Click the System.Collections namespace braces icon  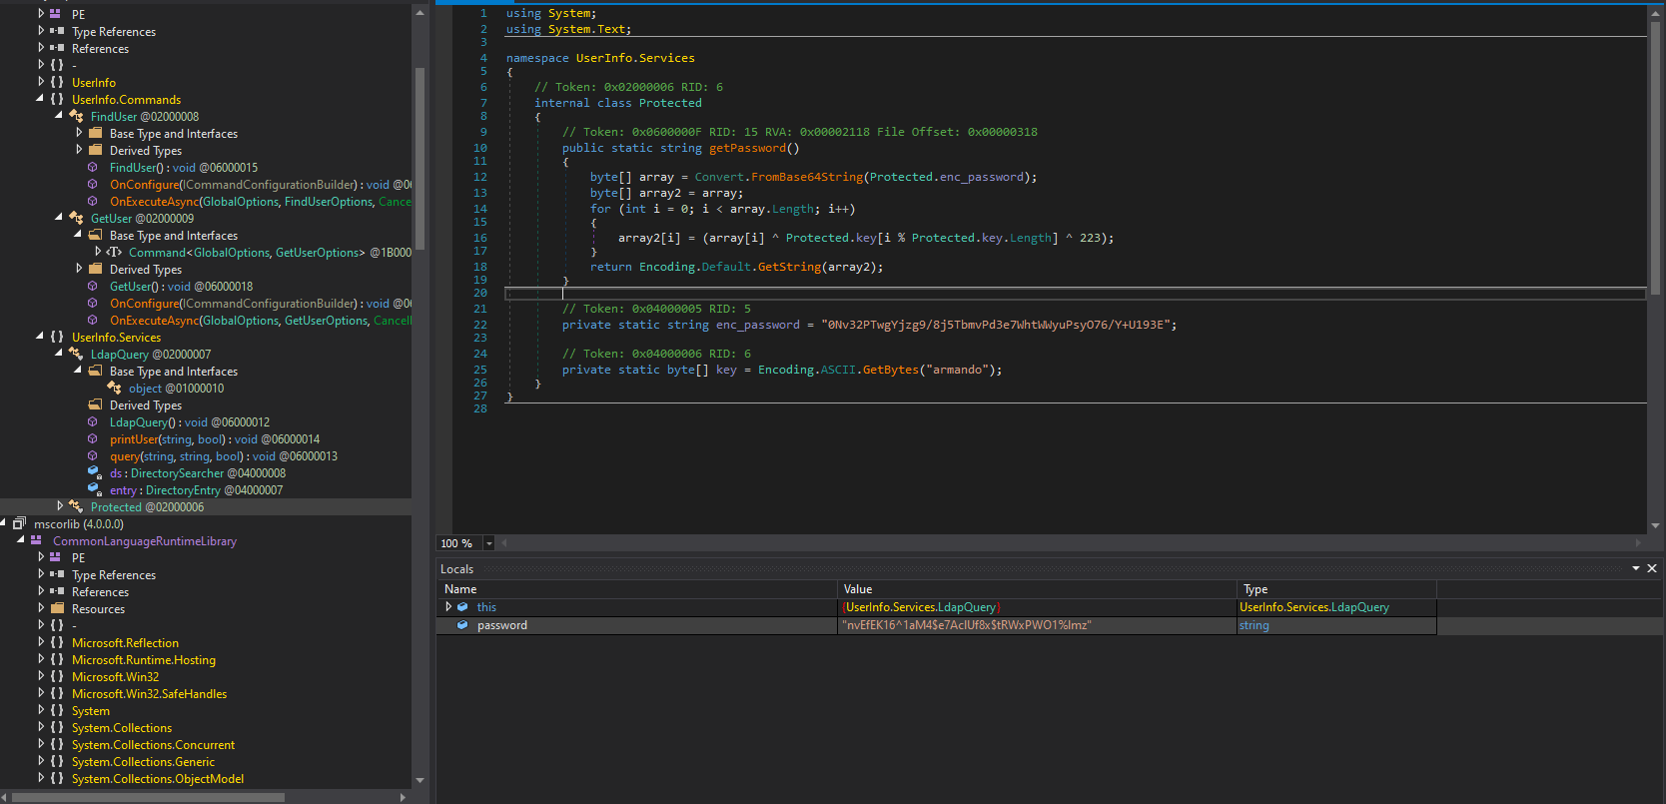point(57,727)
